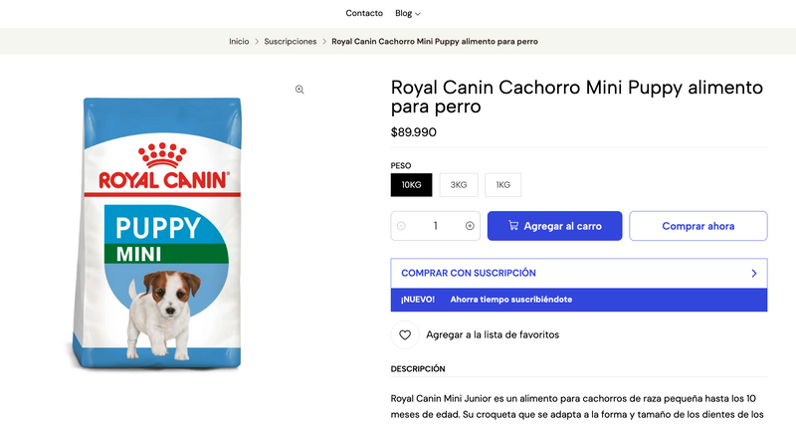Click the quantity input field
This screenshot has height=424, width=796.
pyautogui.click(x=435, y=226)
